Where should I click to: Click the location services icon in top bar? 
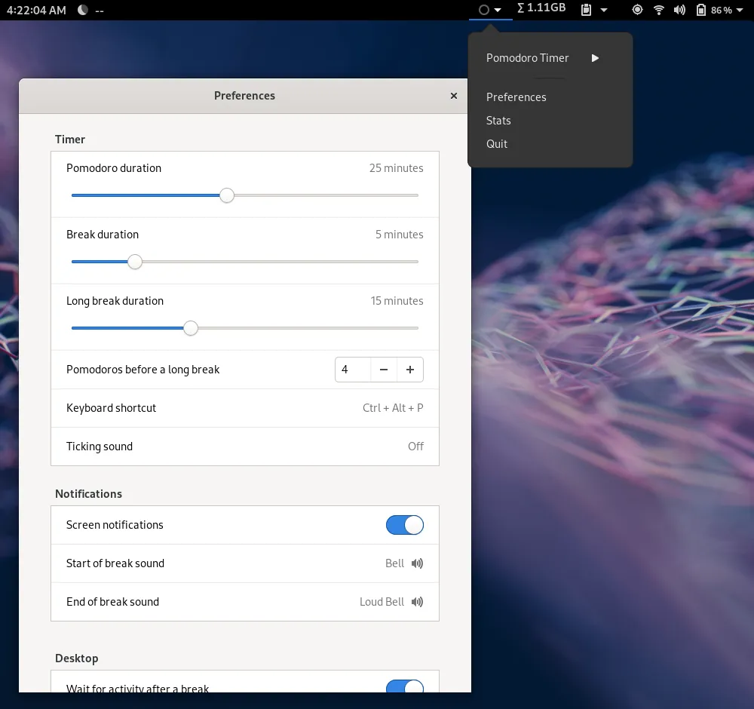(637, 10)
